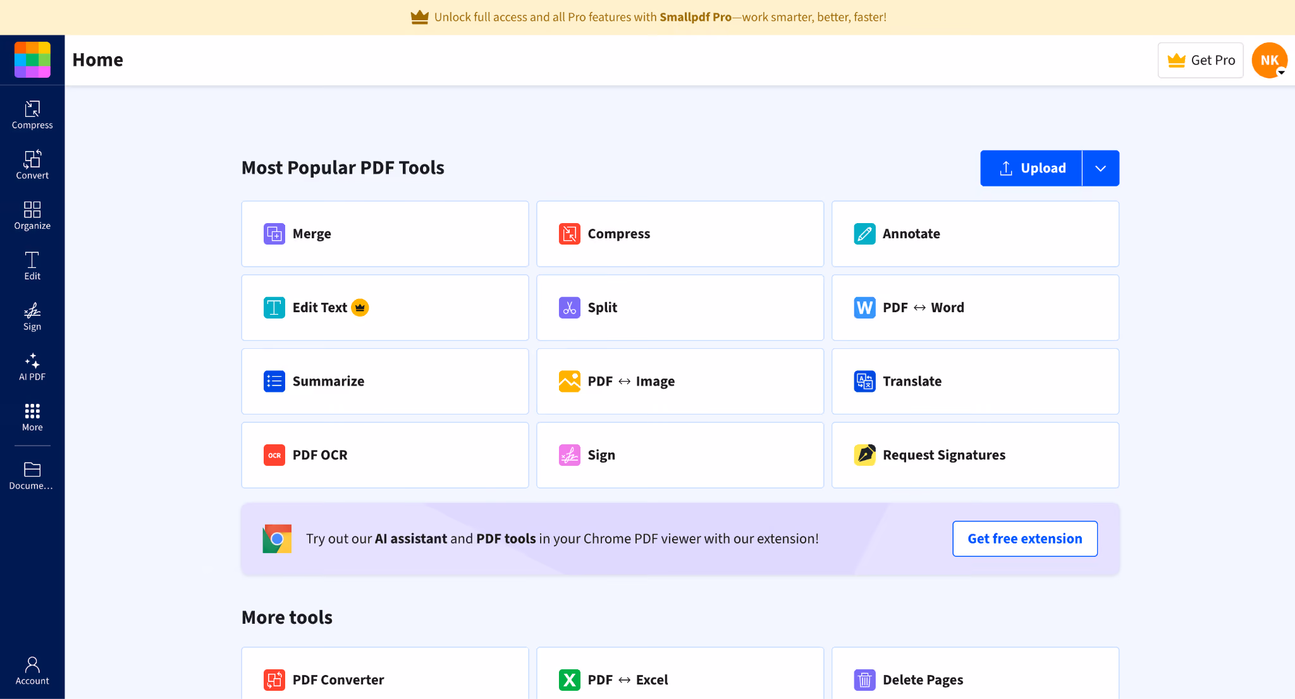Click the 'Home' page heading
This screenshot has height=699, width=1295.
(98, 60)
